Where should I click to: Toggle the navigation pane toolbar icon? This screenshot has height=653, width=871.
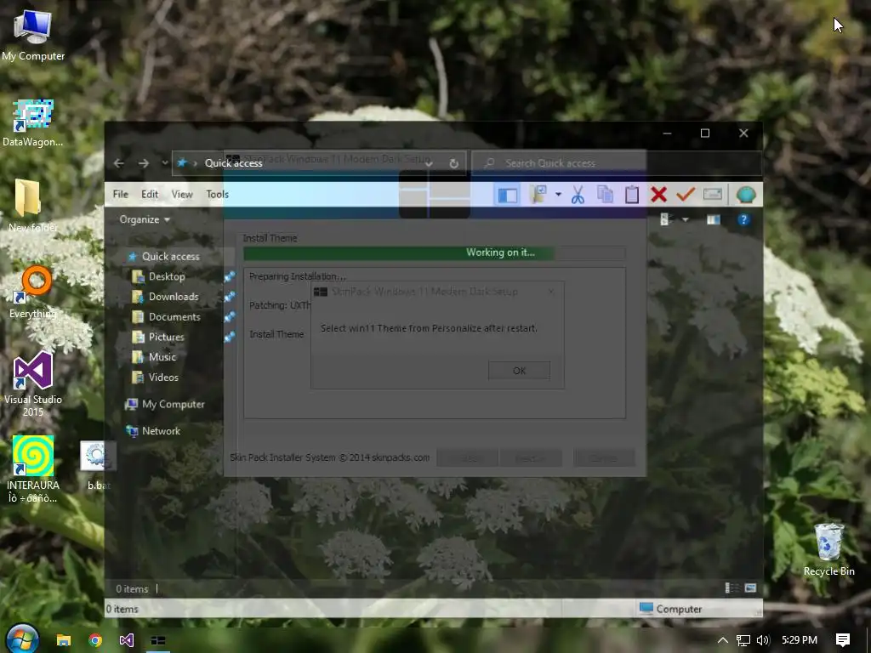point(507,195)
